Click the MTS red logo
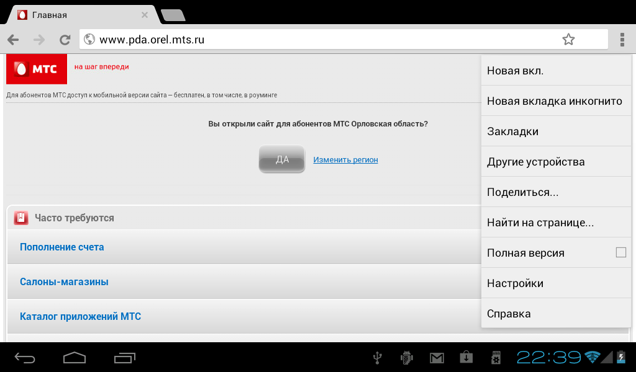This screenshot has width=636, height=372. 37,69
